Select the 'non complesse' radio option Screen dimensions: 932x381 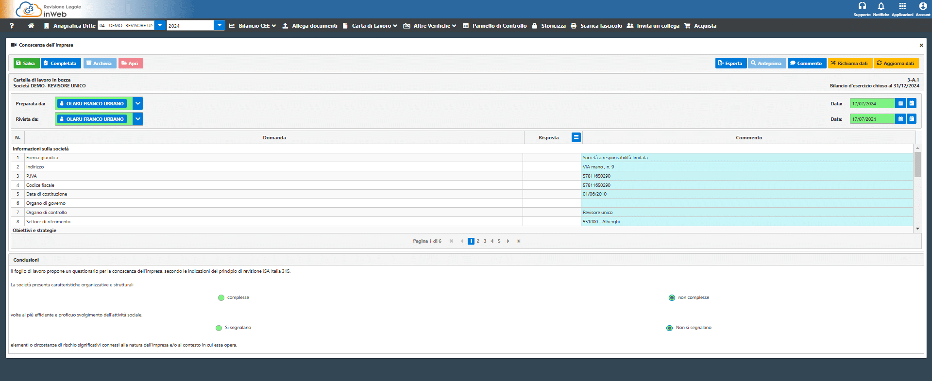point(672,298)
